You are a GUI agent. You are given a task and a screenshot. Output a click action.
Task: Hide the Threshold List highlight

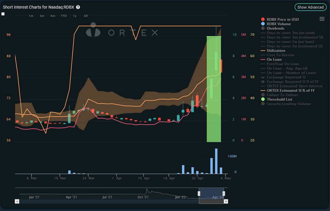[277, 99]
